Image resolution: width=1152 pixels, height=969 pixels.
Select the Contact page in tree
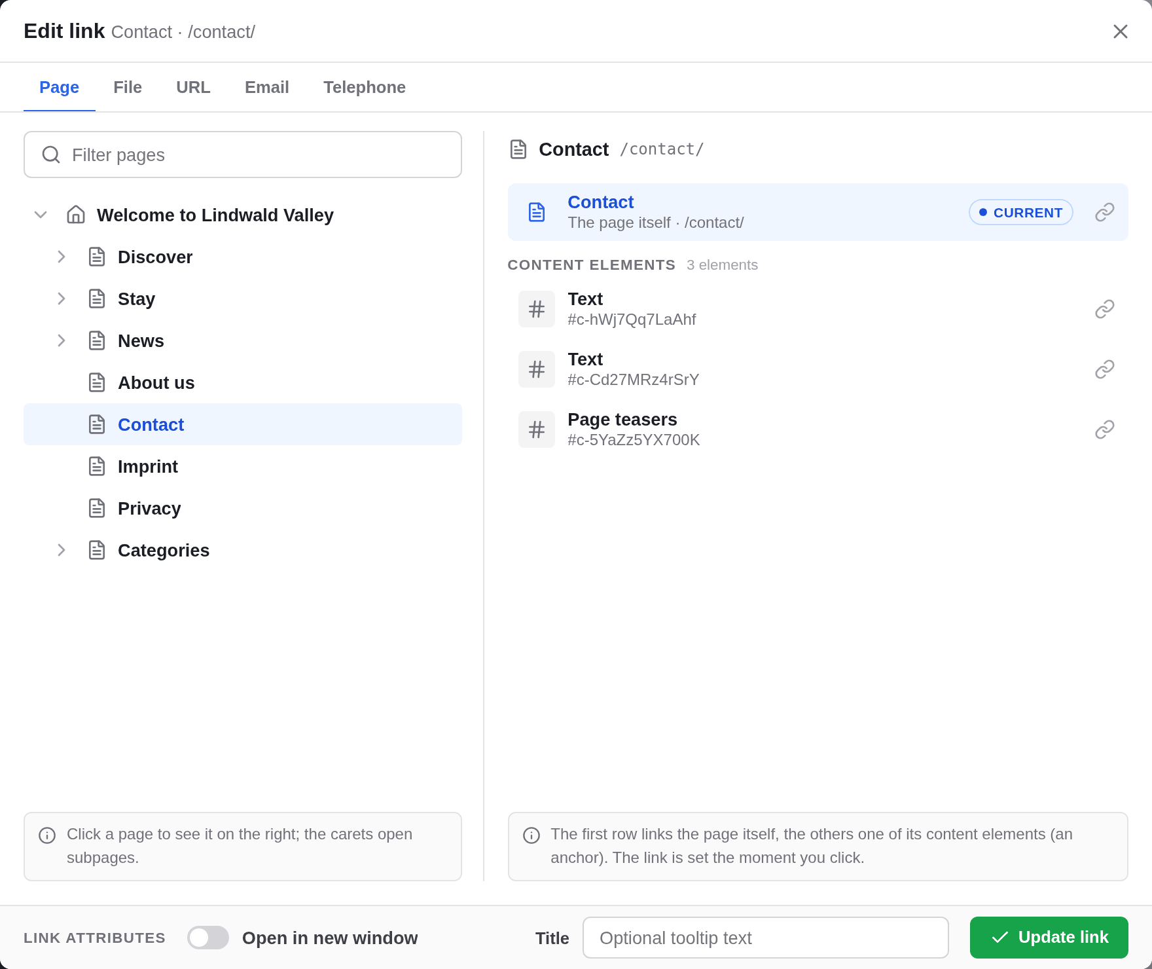[243, 424]
